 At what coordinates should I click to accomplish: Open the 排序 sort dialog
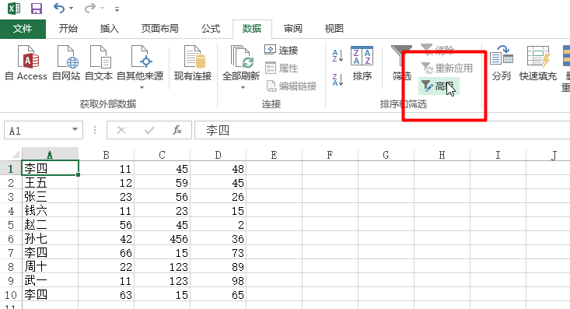click(362, 62)
